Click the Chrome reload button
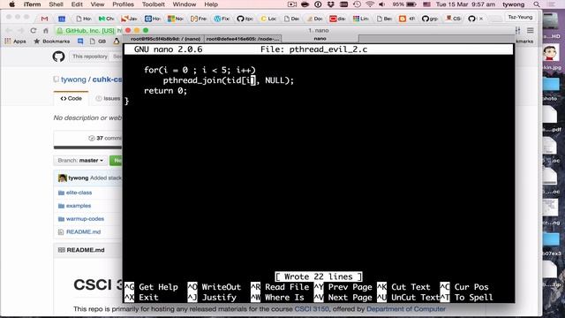 click(34, 31)
